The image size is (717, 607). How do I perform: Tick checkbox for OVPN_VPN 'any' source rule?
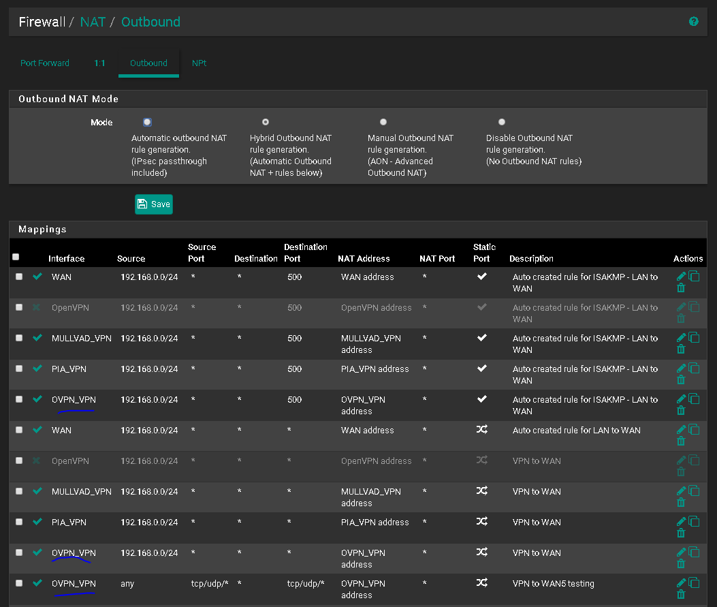click(x=19, y=583)
